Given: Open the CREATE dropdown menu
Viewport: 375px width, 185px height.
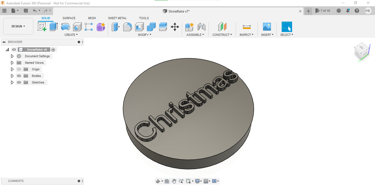Looking at the screenshot, I should [x=71, y=35].
